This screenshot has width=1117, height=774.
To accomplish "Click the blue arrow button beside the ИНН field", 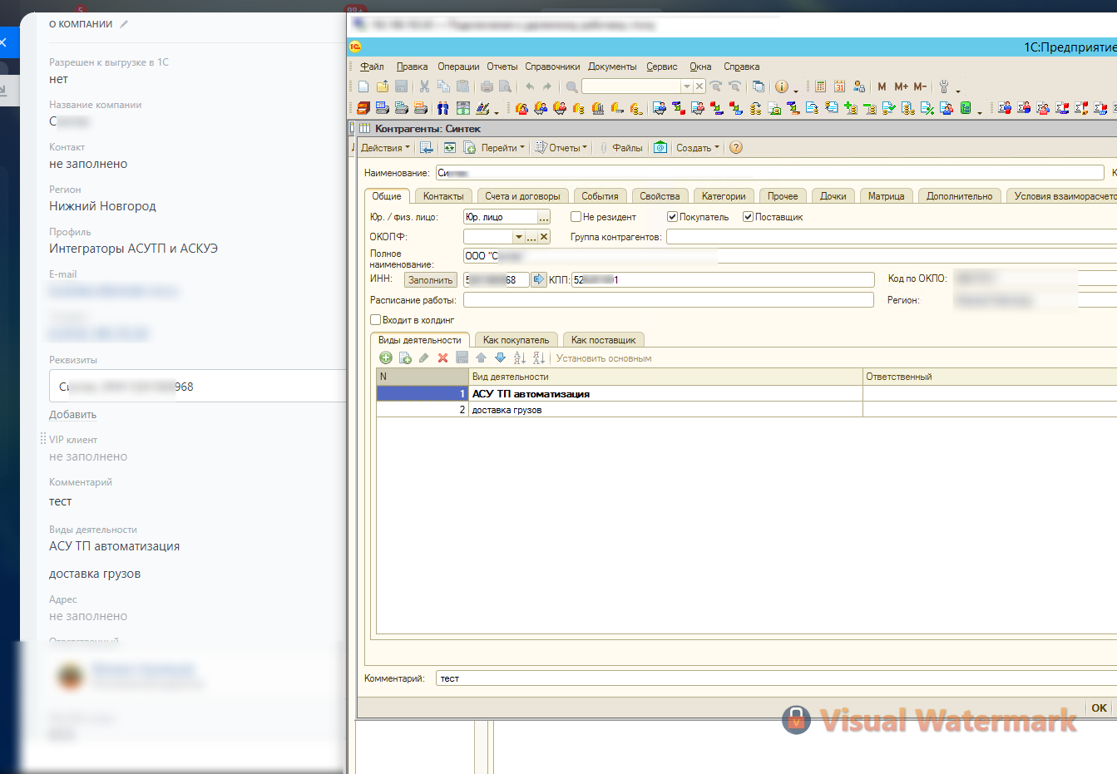I will (x=539, y=280).
